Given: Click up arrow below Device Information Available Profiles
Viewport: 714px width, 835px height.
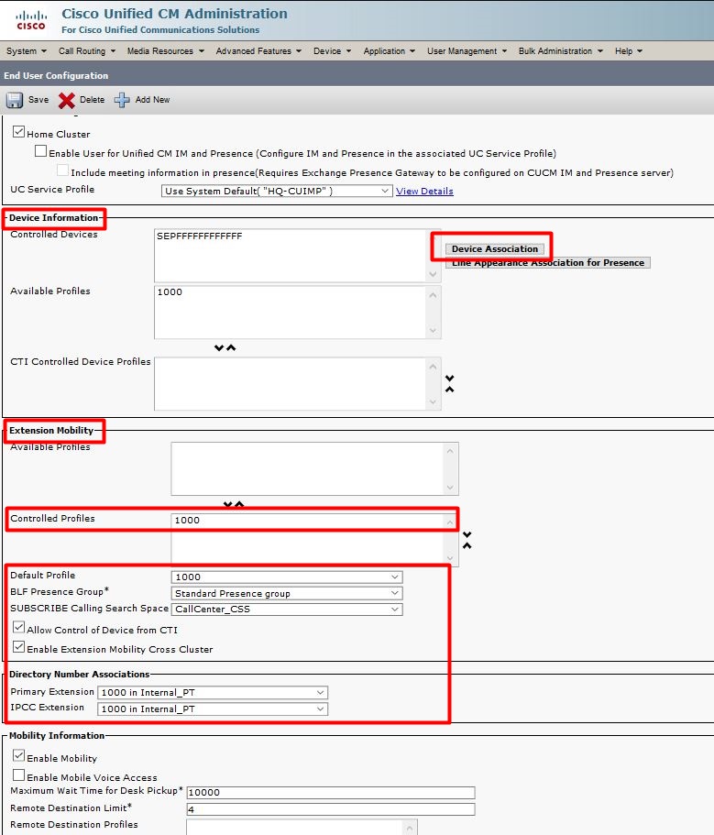Looking at the screenshot, I should [x=231, y=347].
